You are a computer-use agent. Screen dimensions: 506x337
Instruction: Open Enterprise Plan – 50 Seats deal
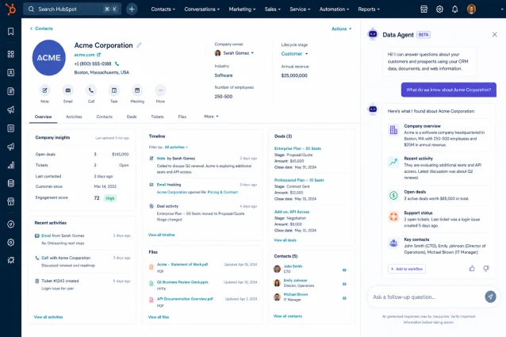[x=297, y=148]
